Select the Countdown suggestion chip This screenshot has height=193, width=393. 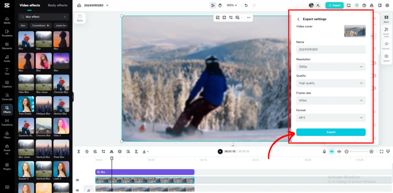click(x=41, y=26)
